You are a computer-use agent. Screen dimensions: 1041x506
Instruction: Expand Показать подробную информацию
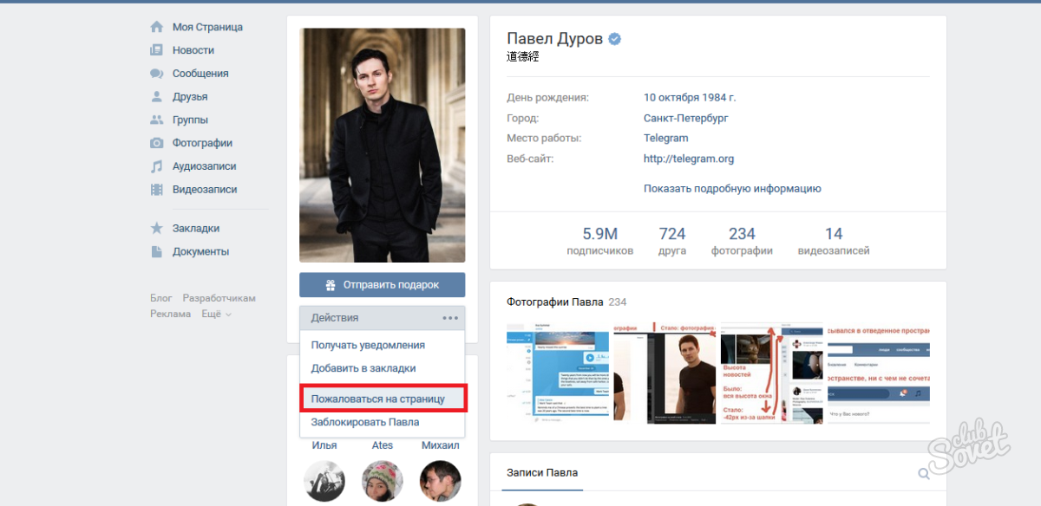click(731, 189)
